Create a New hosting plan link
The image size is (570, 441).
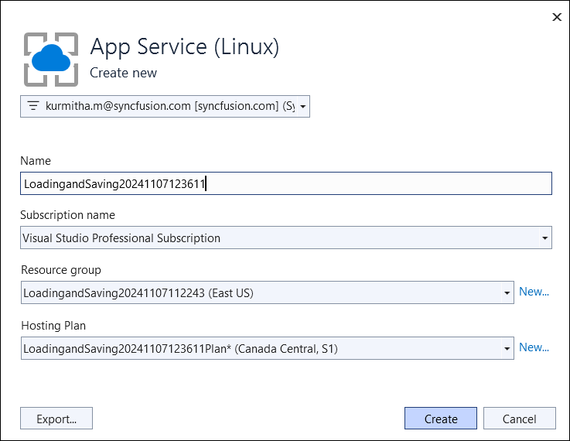[x=534, y=347]
